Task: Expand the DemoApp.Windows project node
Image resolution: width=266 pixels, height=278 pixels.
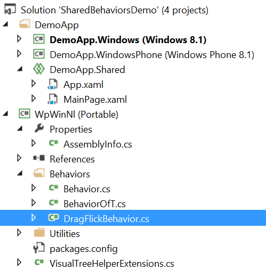Action: pos(19,39)
